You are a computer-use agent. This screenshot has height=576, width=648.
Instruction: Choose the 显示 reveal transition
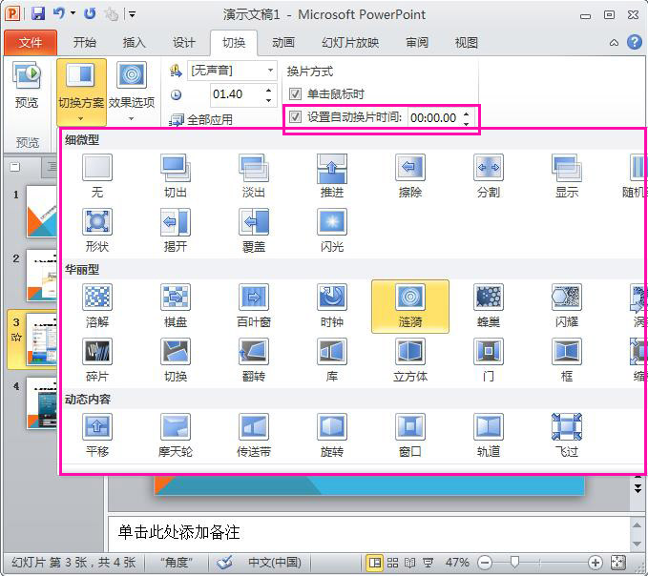[x=567, y=175]
